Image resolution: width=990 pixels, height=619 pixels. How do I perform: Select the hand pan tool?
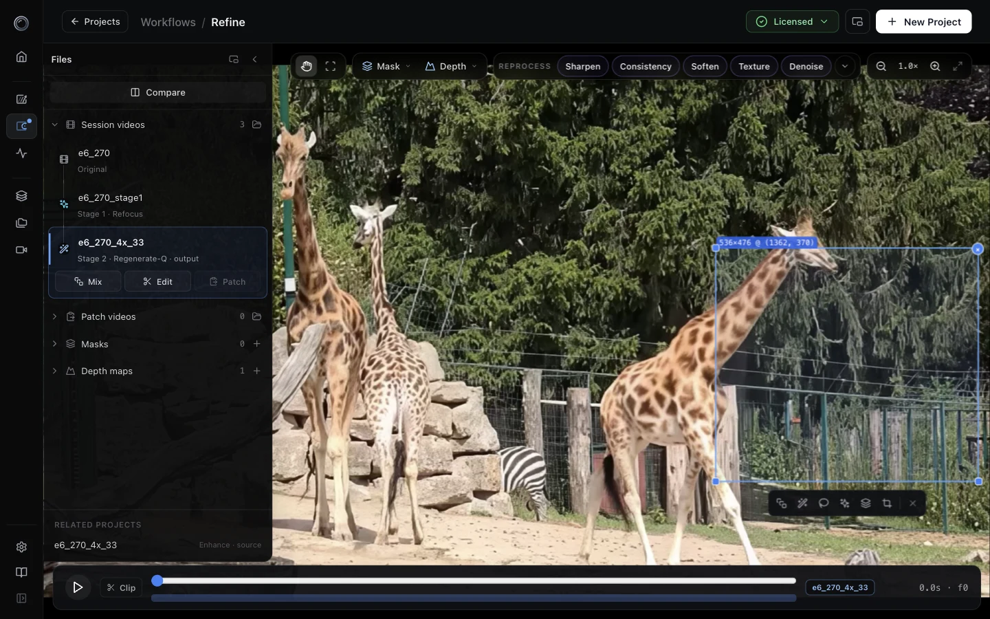tap(307, 66)
